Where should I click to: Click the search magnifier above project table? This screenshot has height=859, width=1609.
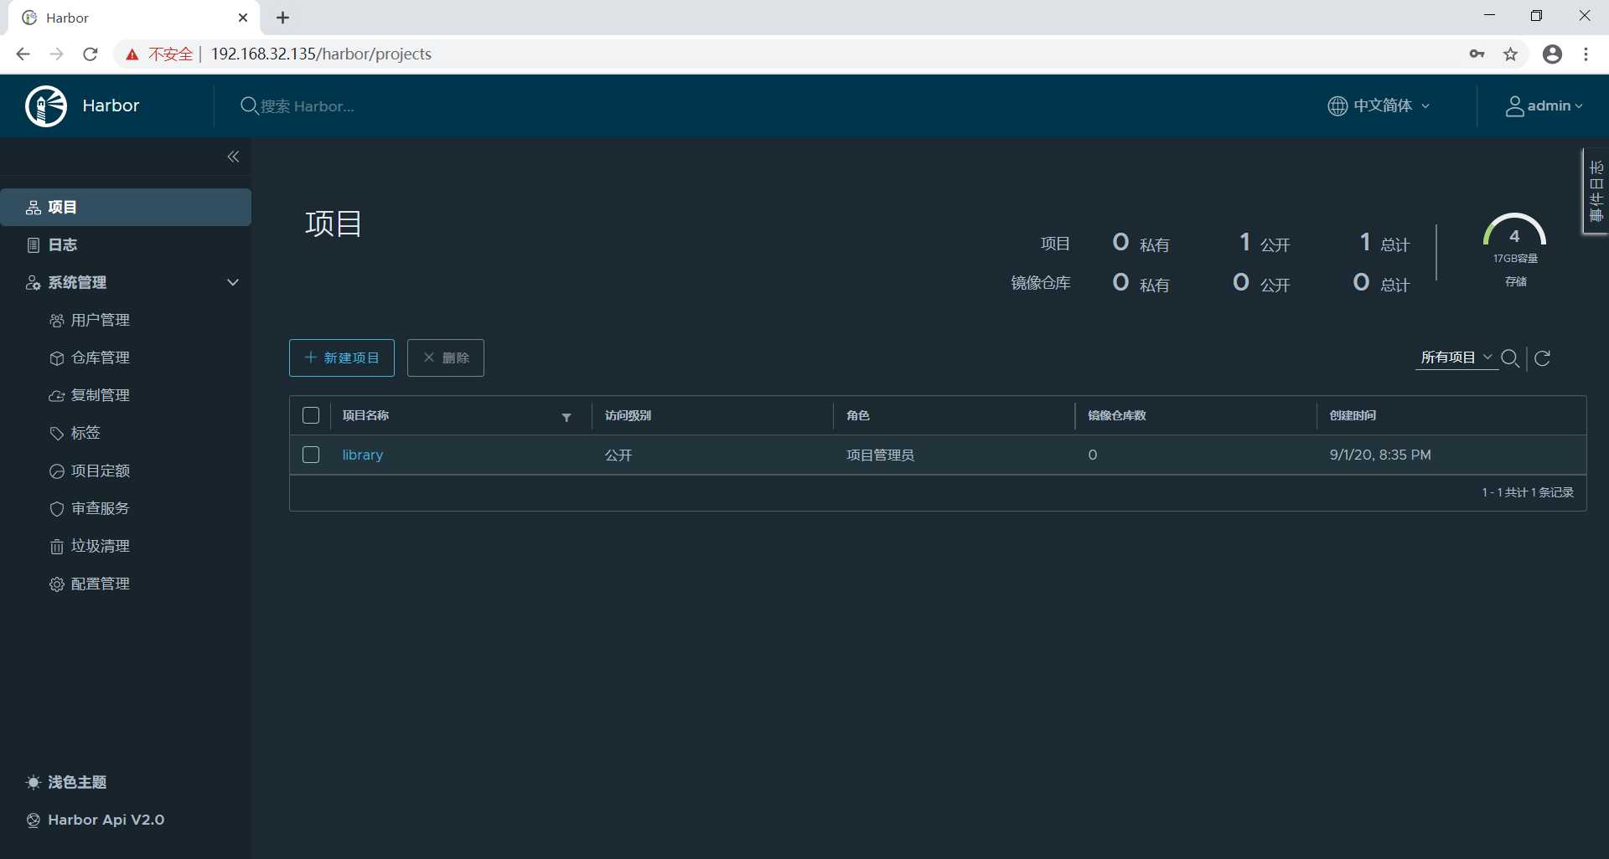(x=1510, y=358)
